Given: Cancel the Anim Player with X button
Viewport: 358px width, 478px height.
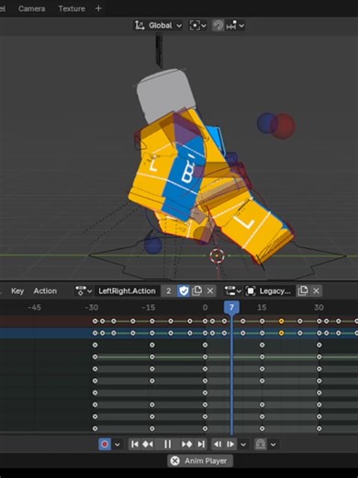Looking at the screenshot, I should point(174,461).
